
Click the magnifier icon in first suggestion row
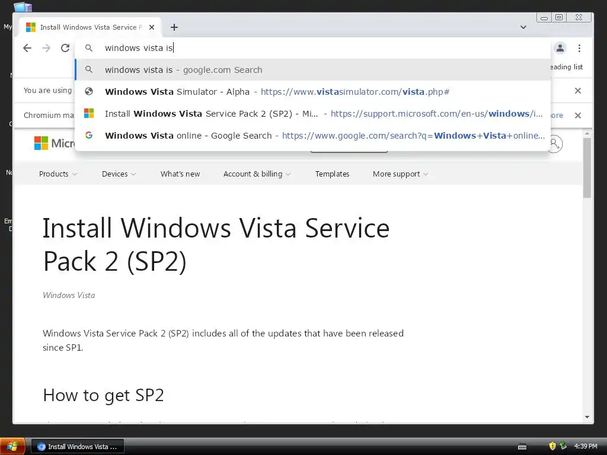tap(89, 70)
